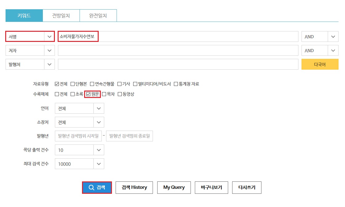The width and height of the screenshot is (345, 207).
Task: Enable the 단행본 material type checkbox
Action: point(73,83)
